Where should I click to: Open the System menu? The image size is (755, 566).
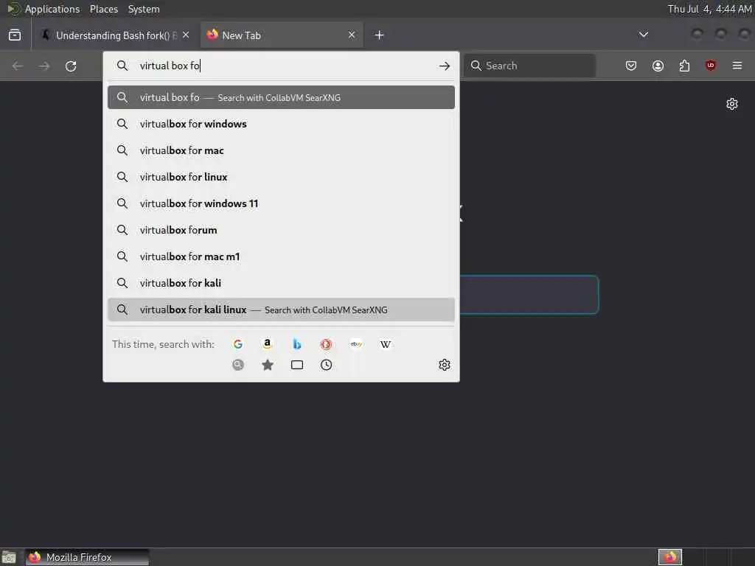(144, 9)
